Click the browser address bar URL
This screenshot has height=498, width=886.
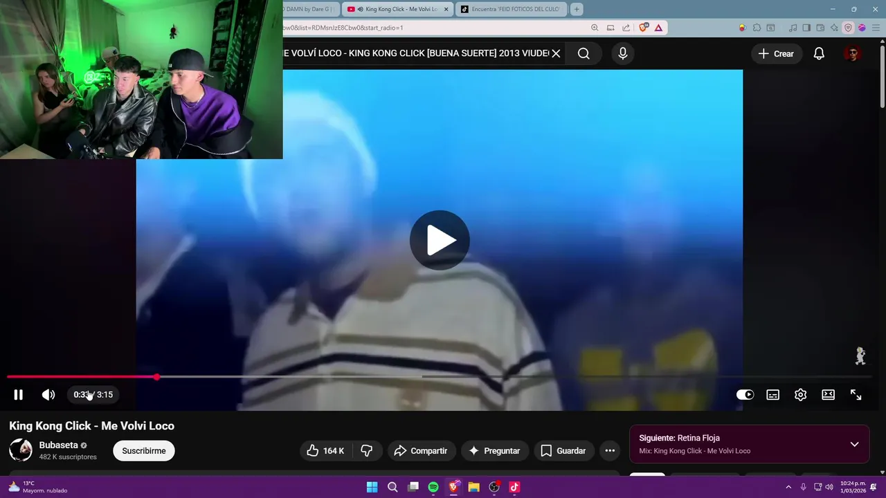click(x=343, y=28)
